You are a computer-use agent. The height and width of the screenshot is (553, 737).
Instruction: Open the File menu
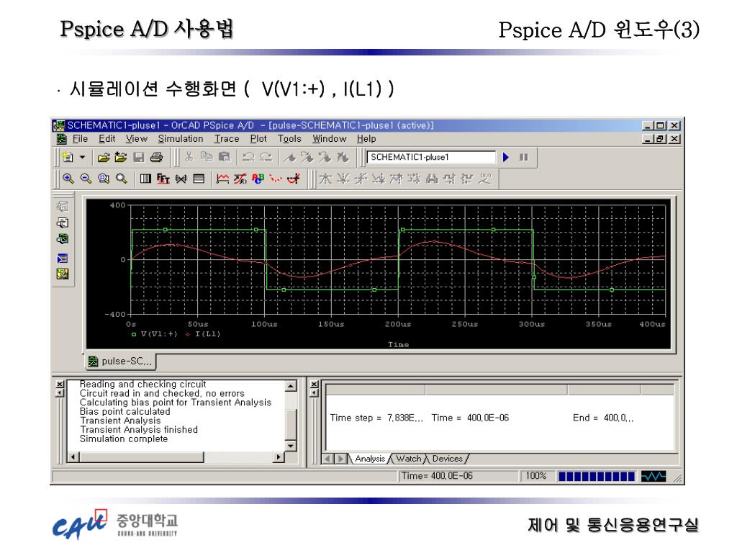click(x=80, y=139)
